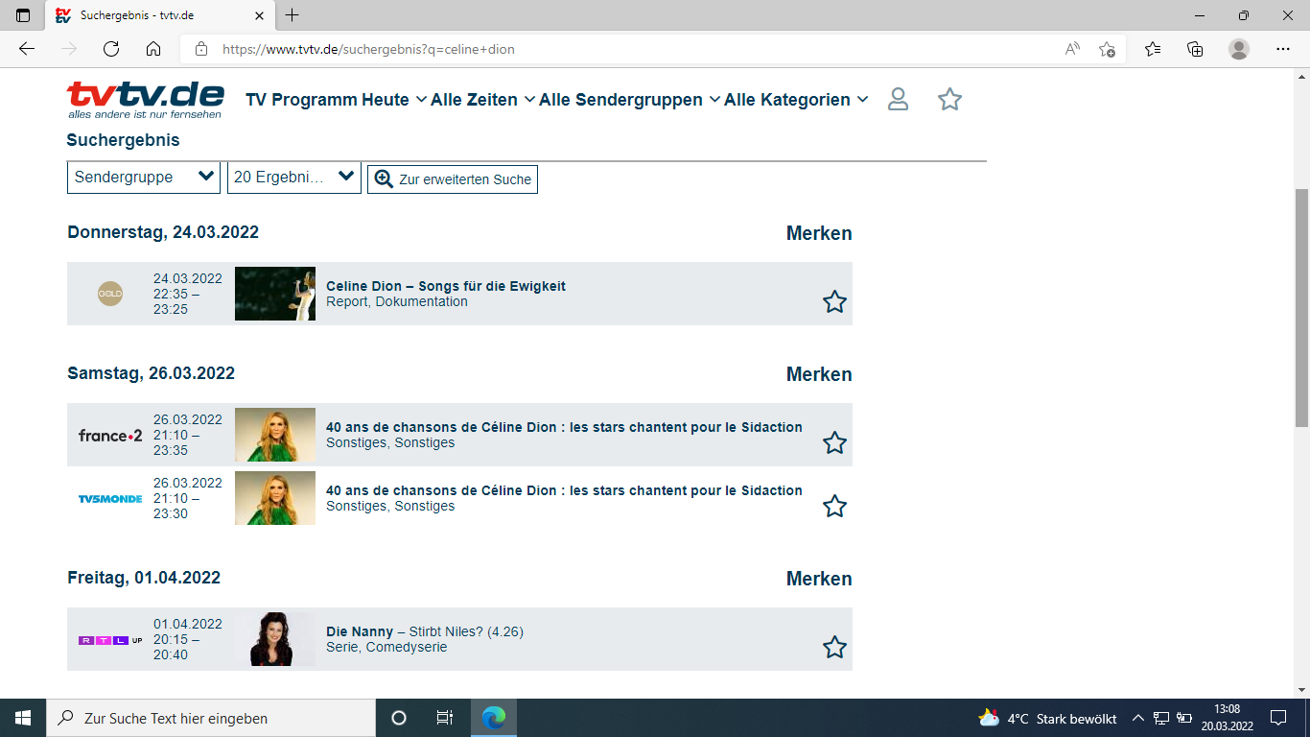Toggle star for france 2 Céline Dion show
1310x737 pixels.
[x=834, y=443]
